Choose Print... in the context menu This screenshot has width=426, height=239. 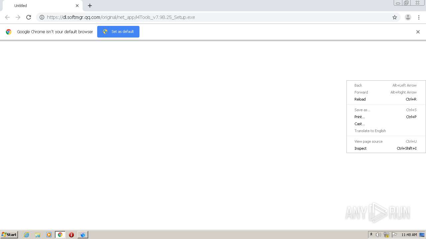tap(386, 117)
